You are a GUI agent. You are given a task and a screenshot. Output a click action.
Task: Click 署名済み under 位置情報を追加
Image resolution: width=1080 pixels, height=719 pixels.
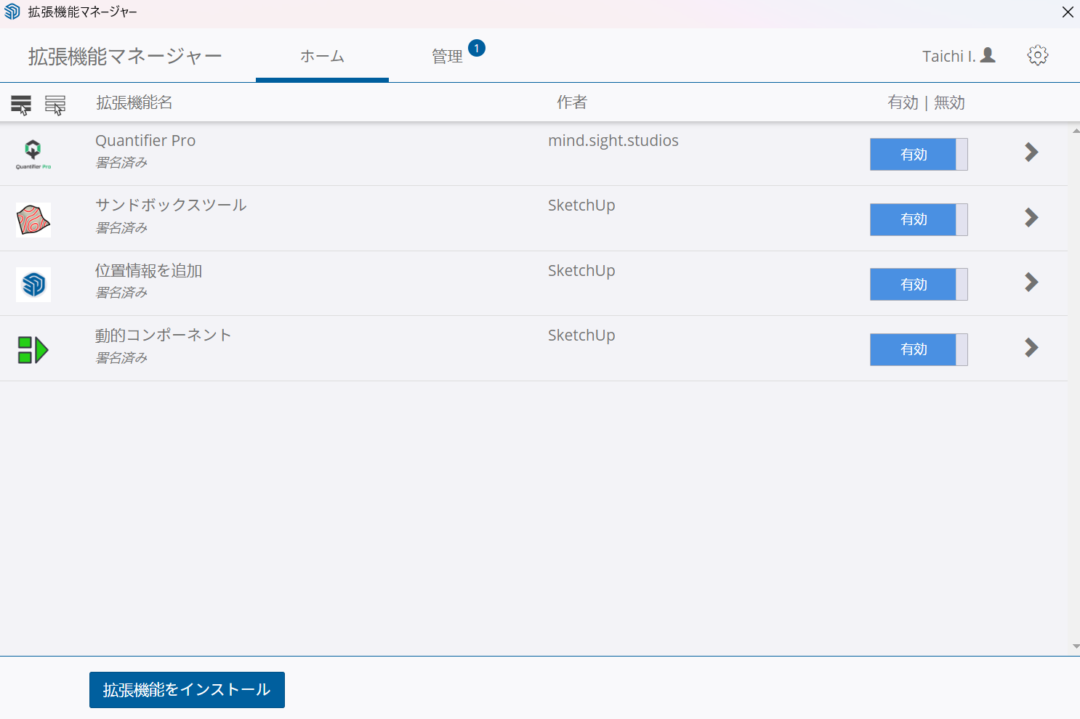tap(121, 293)
